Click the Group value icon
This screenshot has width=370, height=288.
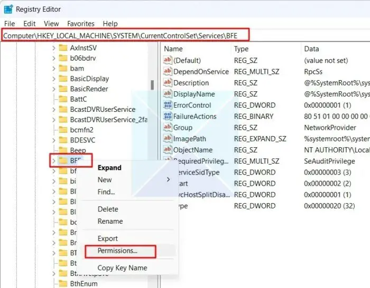[x=168, y=128]
